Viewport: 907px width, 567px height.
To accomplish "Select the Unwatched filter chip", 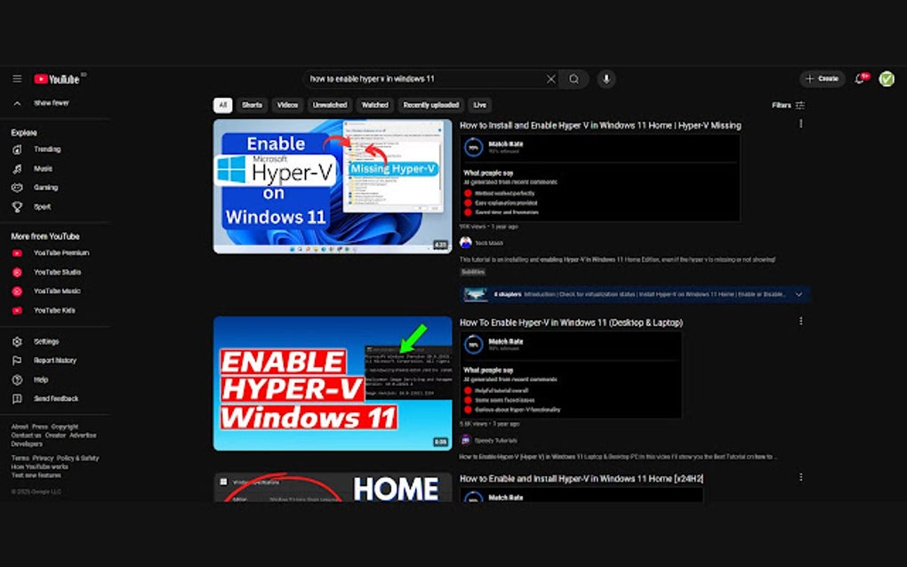I will (x=330, y=105).
